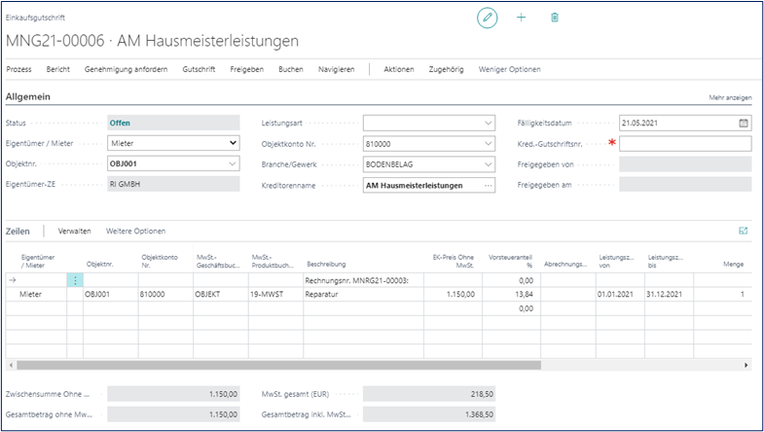Click ellipsis button in Kreditorenname field

click(488, 185)
